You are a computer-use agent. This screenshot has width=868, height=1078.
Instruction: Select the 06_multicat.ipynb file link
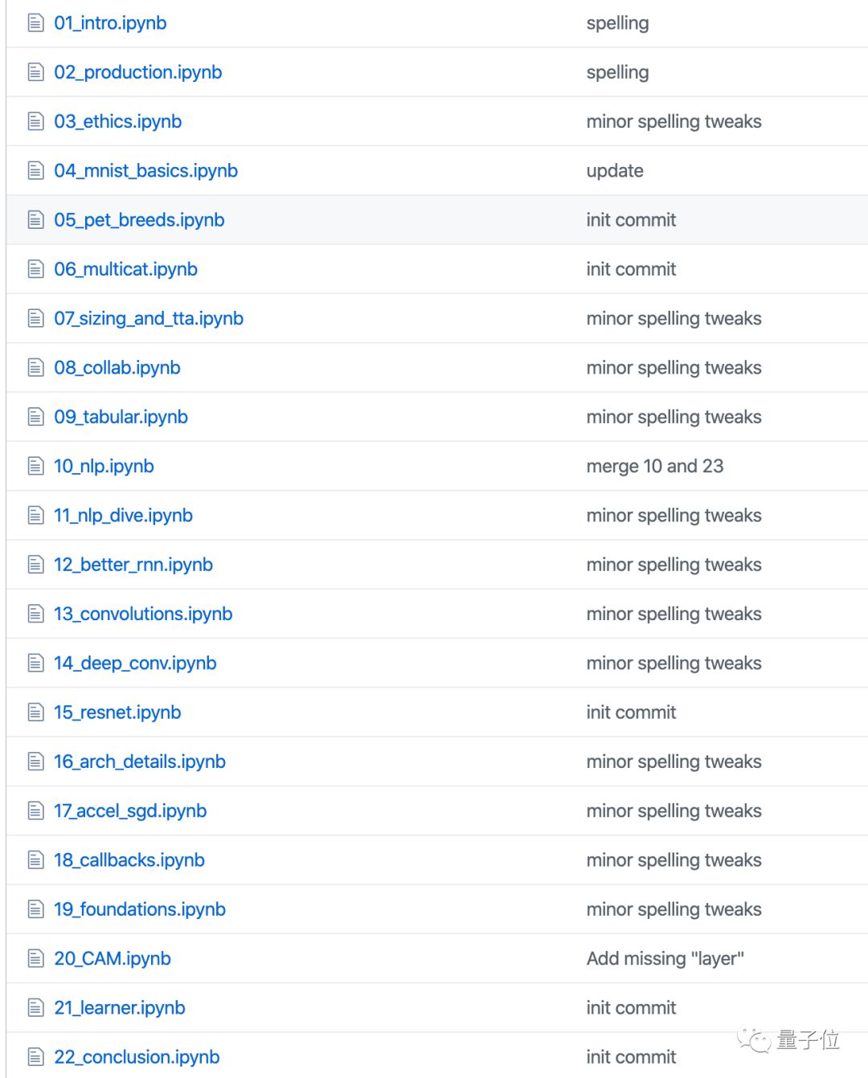[x=125, y=269]
